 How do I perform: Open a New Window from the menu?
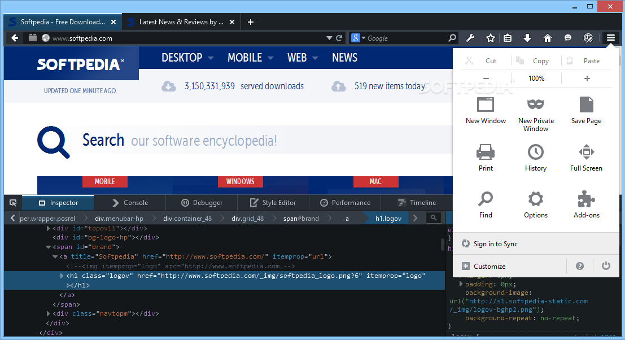tap(486, 110)
